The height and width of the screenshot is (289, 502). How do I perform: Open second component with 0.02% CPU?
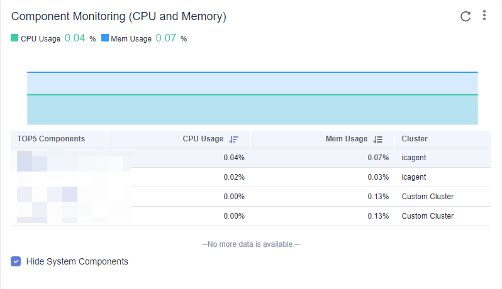(71, 178)
